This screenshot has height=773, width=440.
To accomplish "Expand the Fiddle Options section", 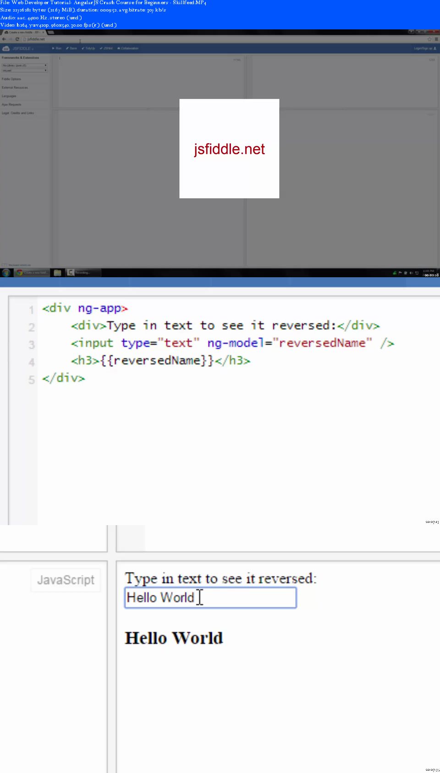I will click(11, 79).
